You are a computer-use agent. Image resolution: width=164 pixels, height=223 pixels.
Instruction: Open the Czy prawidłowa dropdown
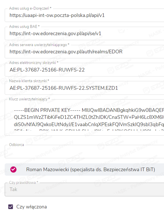84,189
